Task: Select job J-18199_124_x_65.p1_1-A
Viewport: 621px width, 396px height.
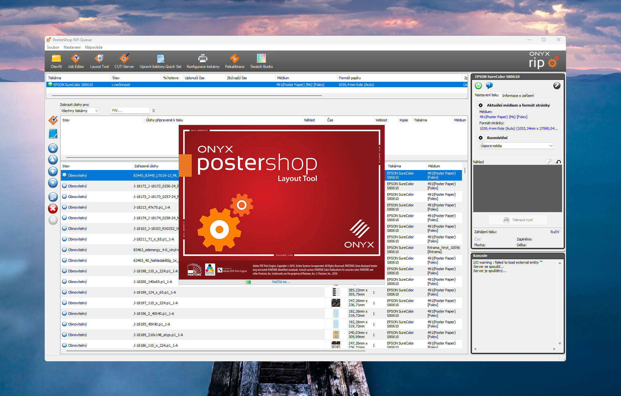Action: click(261, 292)
